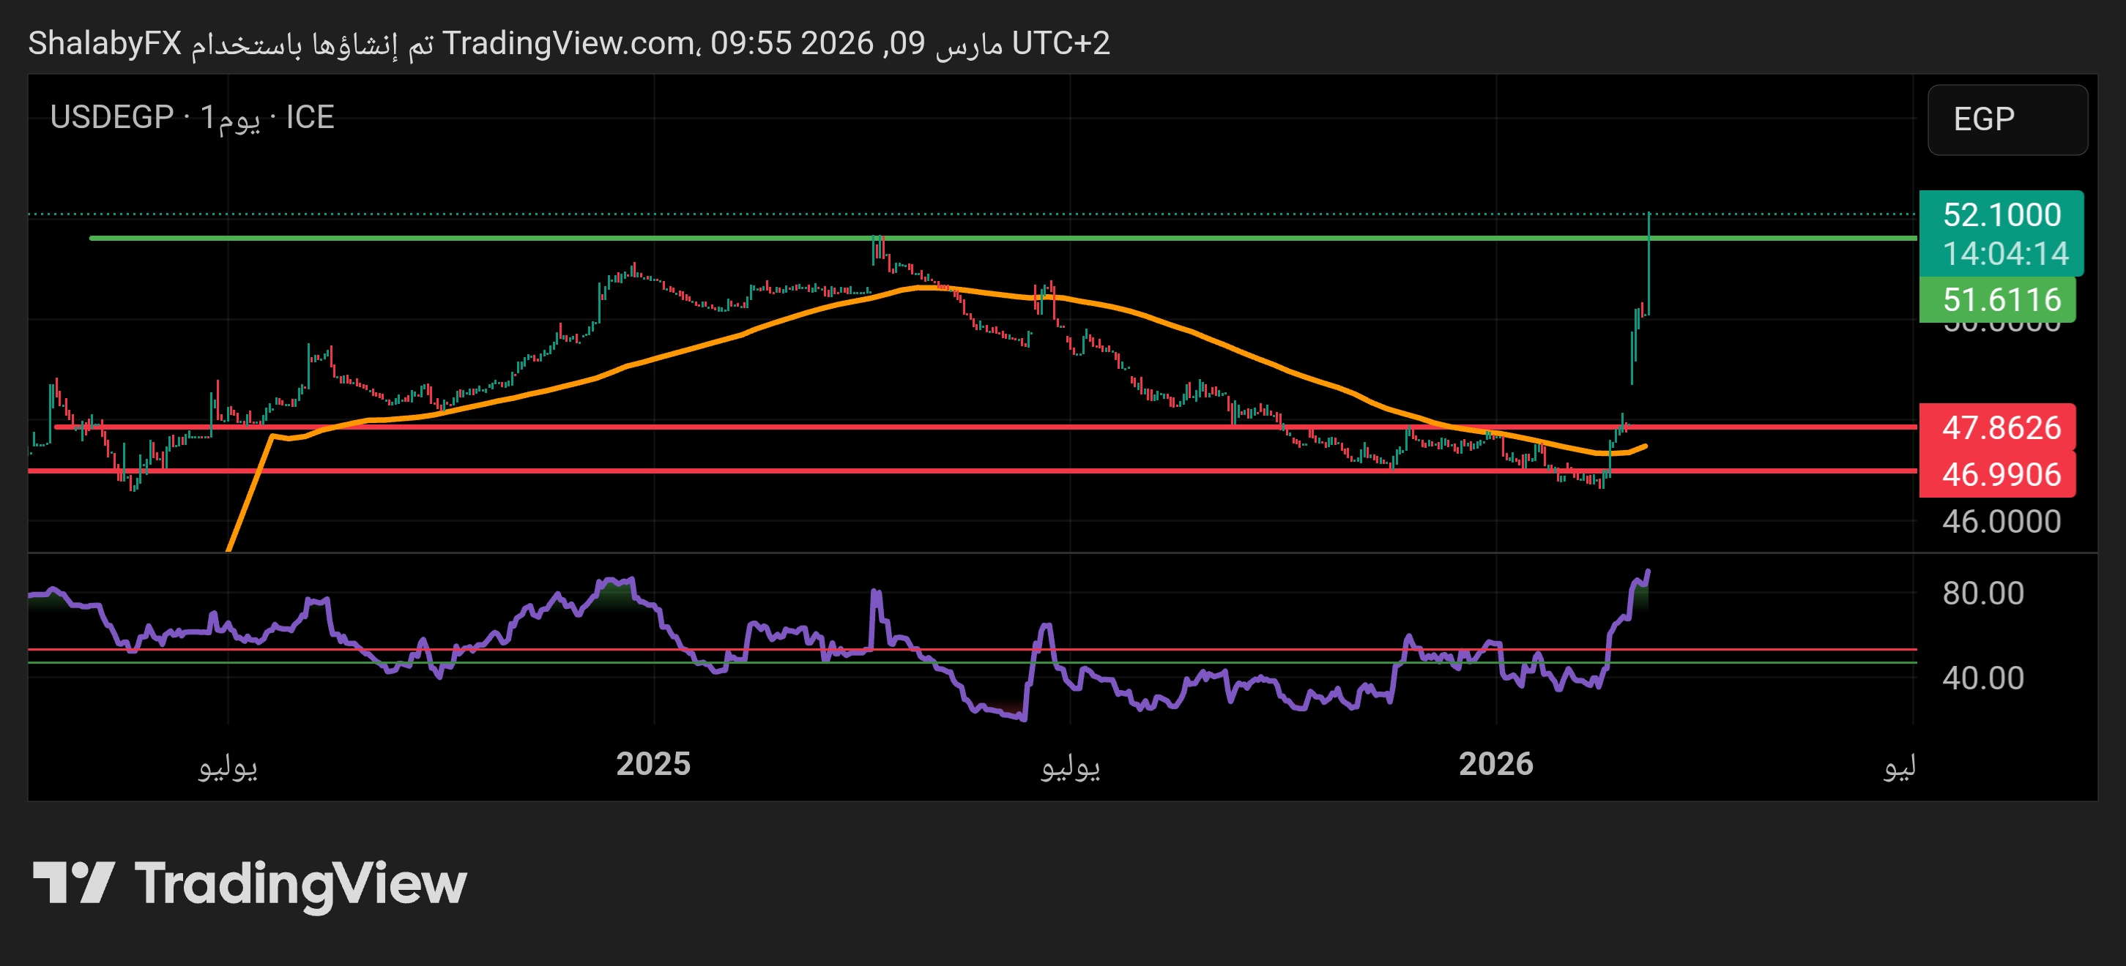
Task: Click the ShalabyFX author name
Action: (x=105, y=43)
